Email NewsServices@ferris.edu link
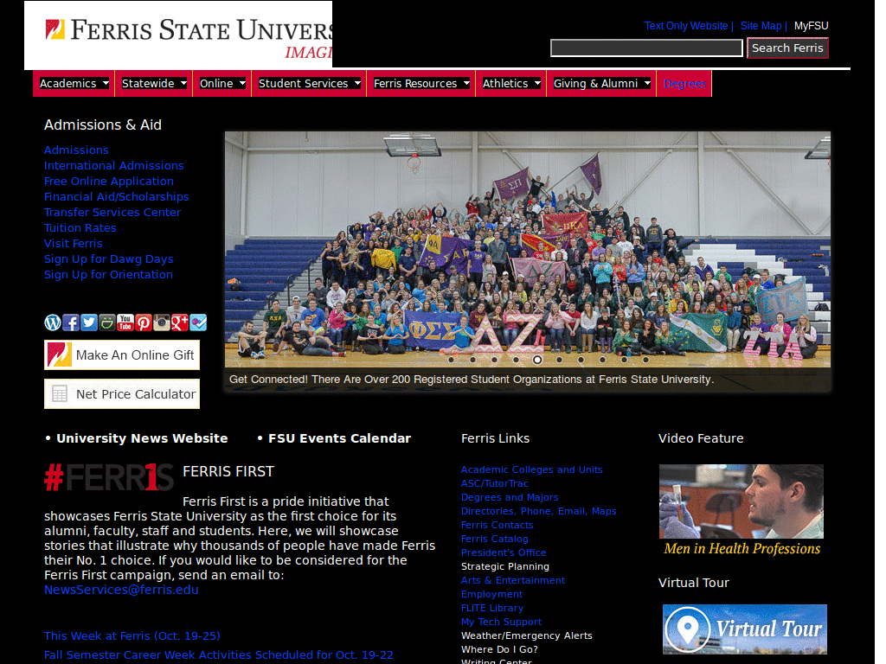886x664 pixels. pos(121,590)
